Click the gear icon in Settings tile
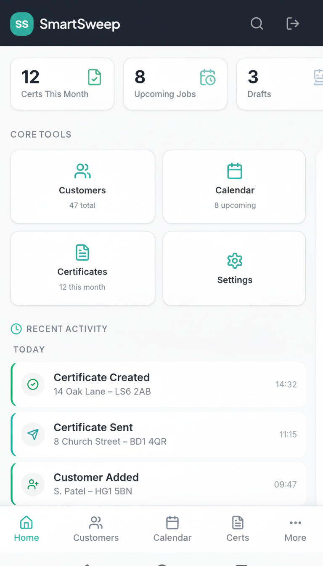This screenshot has width=323, height=566. [235, 261]
